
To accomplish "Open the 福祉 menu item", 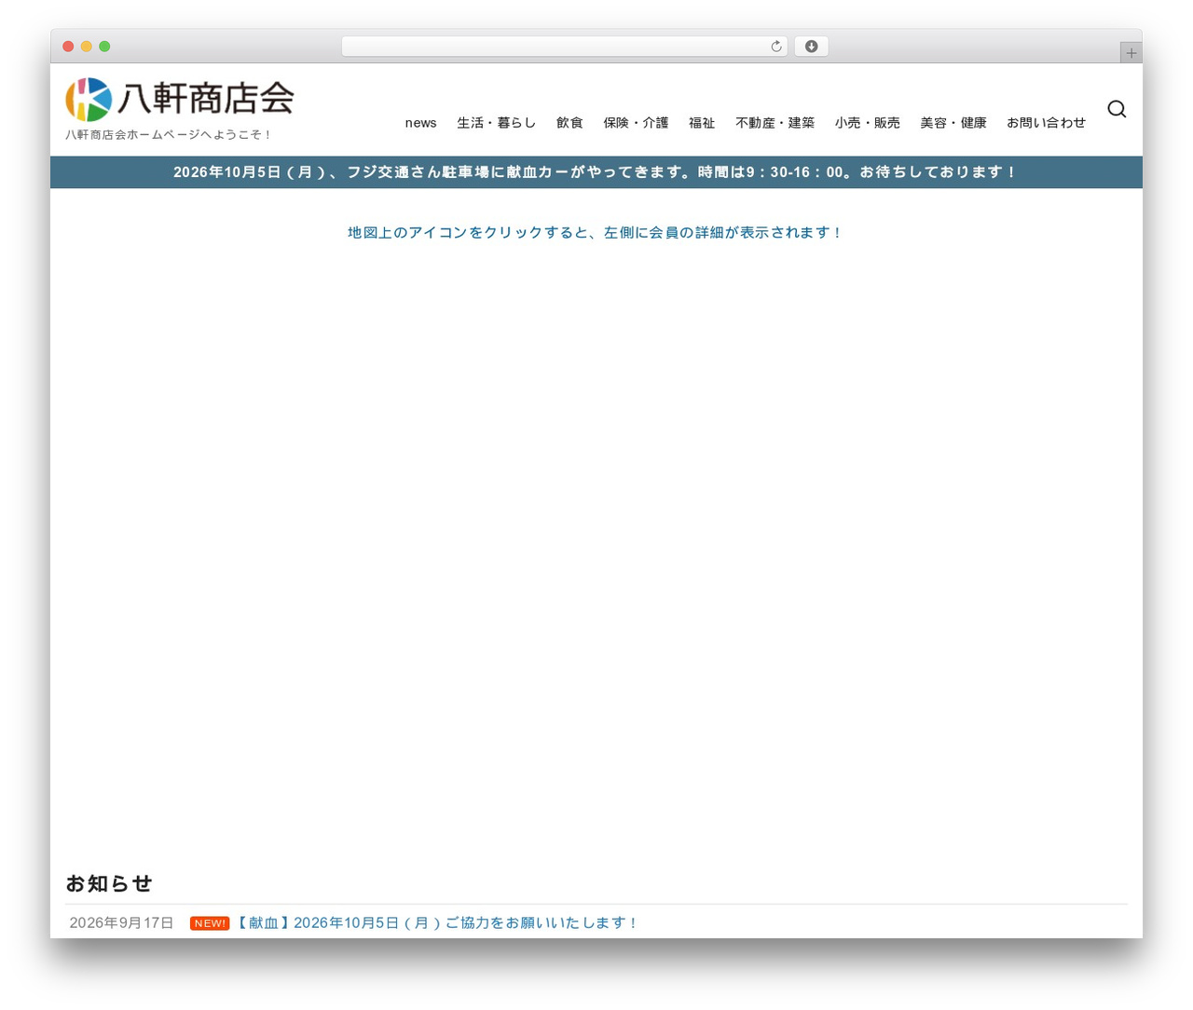I will click(x=702, y=123).
